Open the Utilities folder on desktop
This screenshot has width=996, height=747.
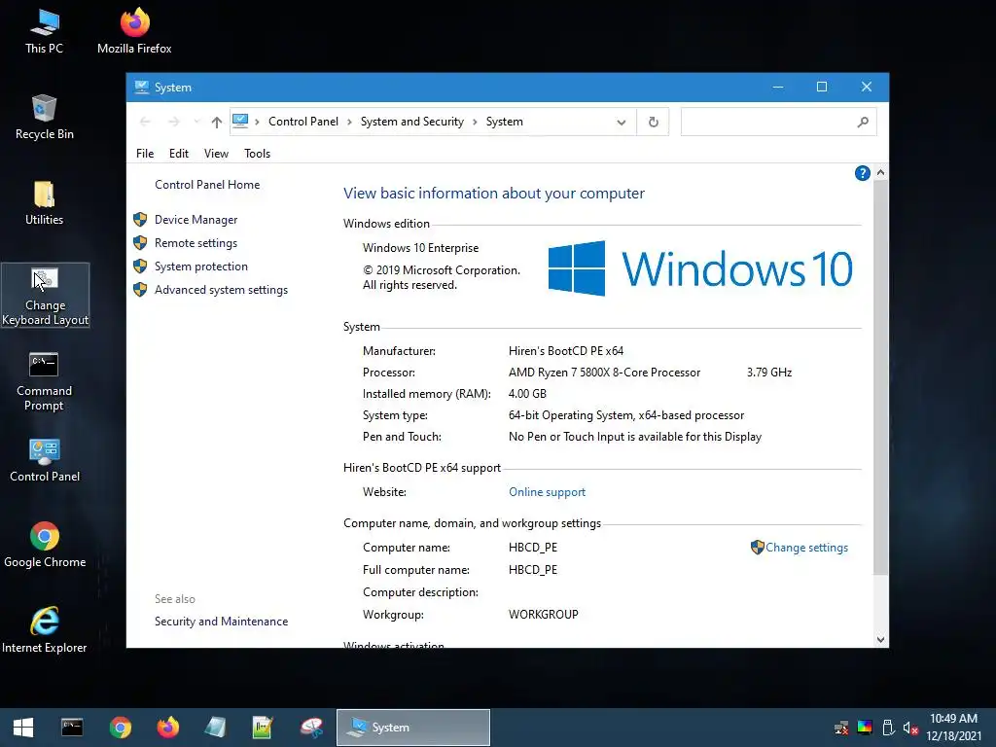[x=44, y=203]
